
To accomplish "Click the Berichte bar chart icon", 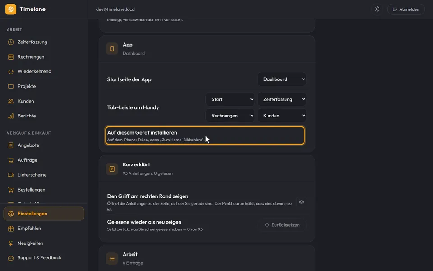I will [x=11, y=116].
